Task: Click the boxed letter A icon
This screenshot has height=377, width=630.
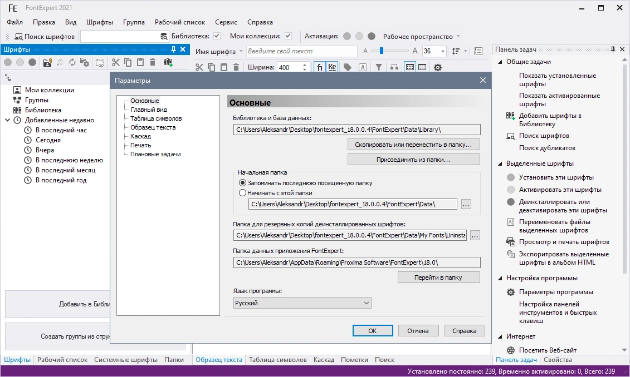Action: tap(363, 67)
